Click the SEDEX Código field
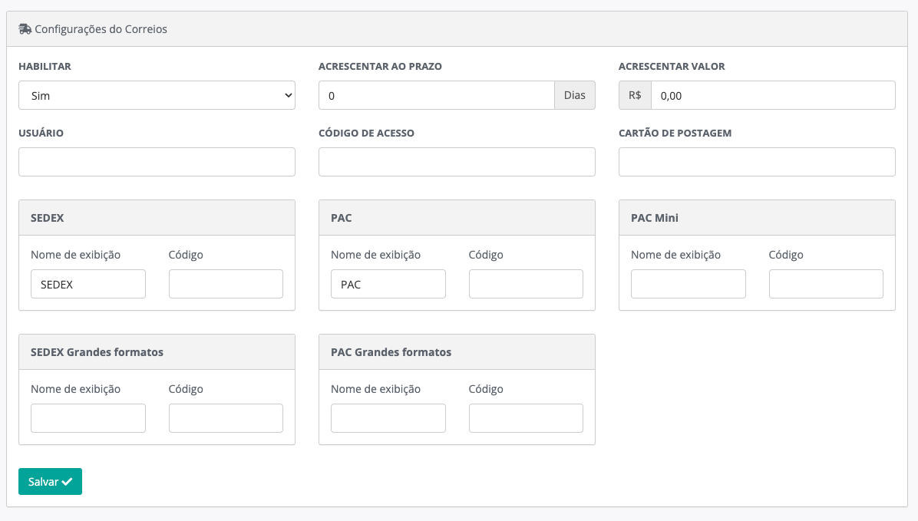The height and width of the screenshot is (521, 918). (226, 284)
